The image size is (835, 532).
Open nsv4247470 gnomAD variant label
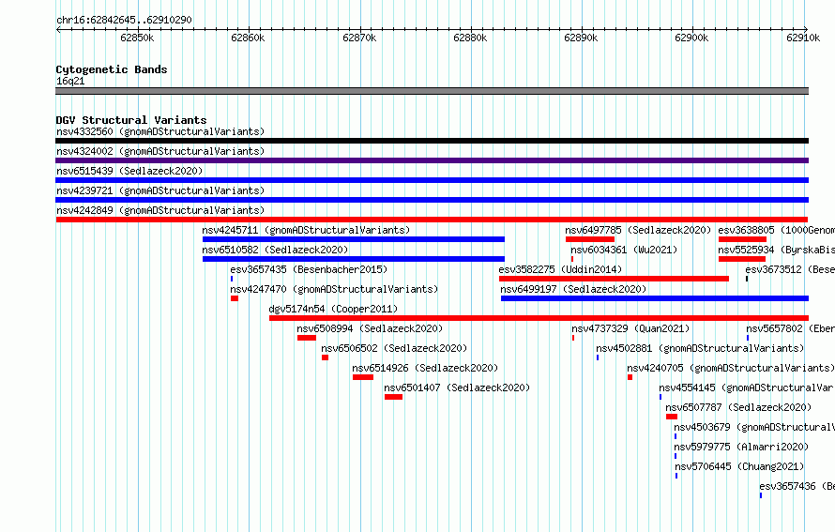pos(334,289)
